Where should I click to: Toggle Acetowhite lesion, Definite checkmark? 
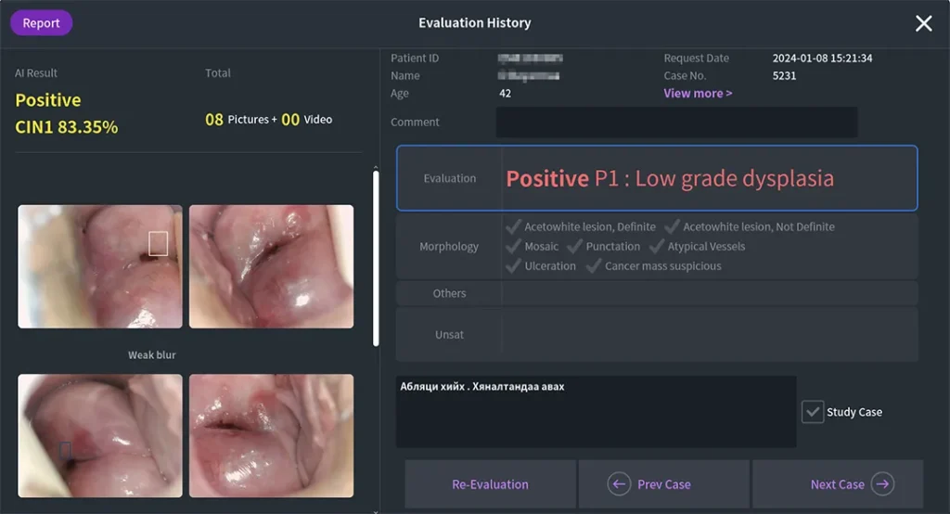coord(514,226)
